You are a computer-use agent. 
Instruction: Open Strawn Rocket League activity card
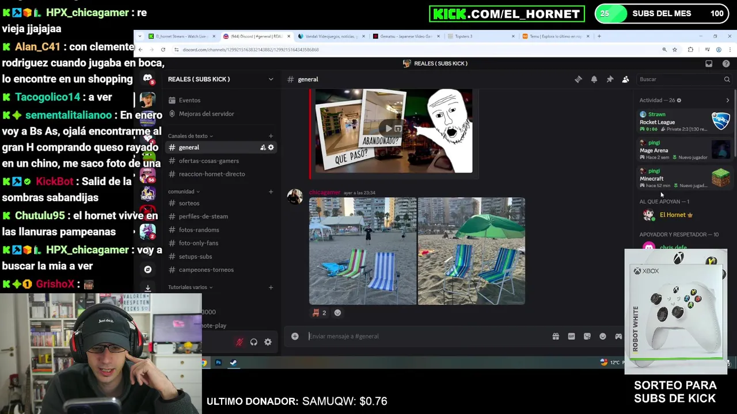tap(685, 121)
